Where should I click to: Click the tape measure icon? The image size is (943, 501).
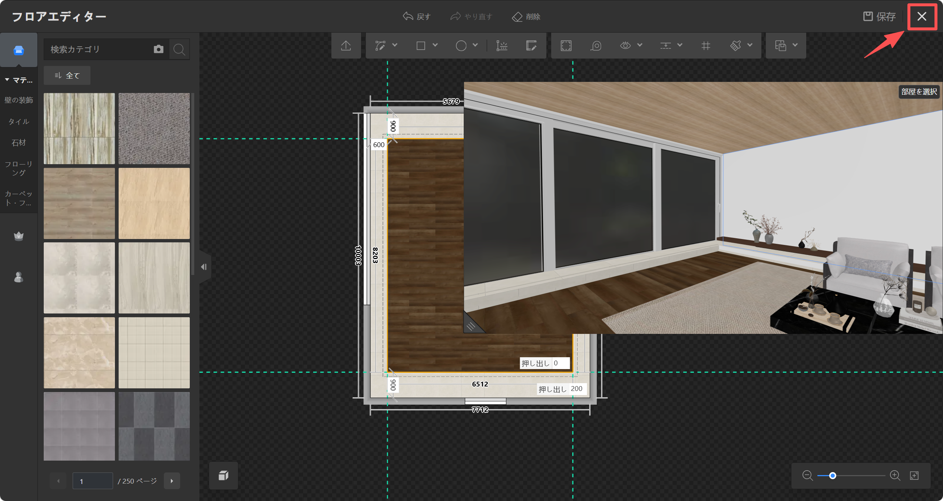pos(596,46)
